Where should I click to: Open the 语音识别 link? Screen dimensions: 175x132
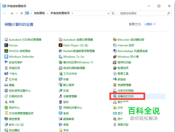point(123,125)
